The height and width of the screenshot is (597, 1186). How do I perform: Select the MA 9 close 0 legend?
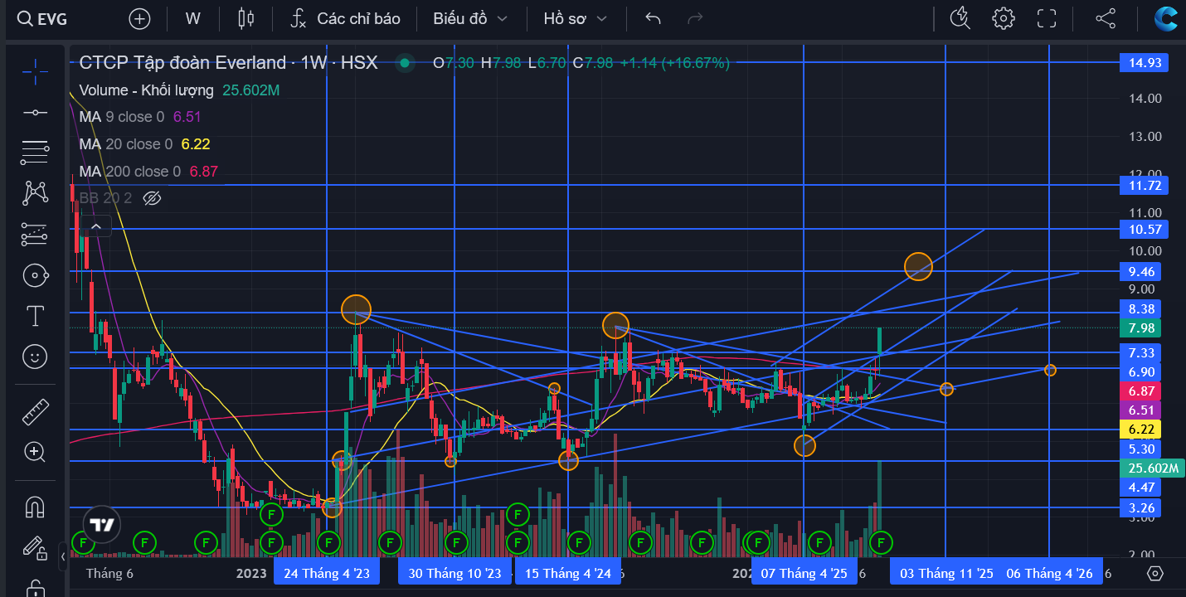coord(122,117)
